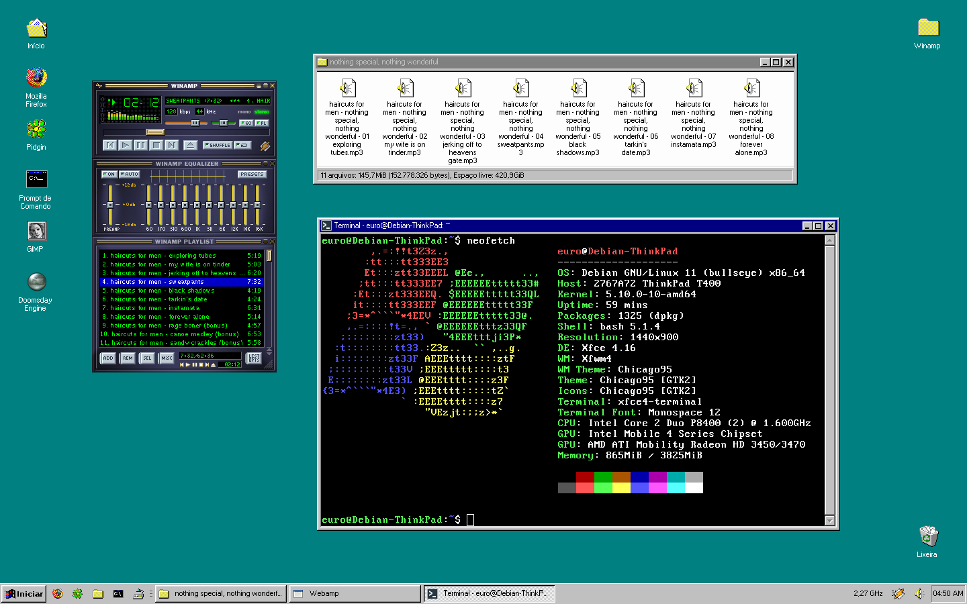Click playlist mini next track control

point(207,365)
